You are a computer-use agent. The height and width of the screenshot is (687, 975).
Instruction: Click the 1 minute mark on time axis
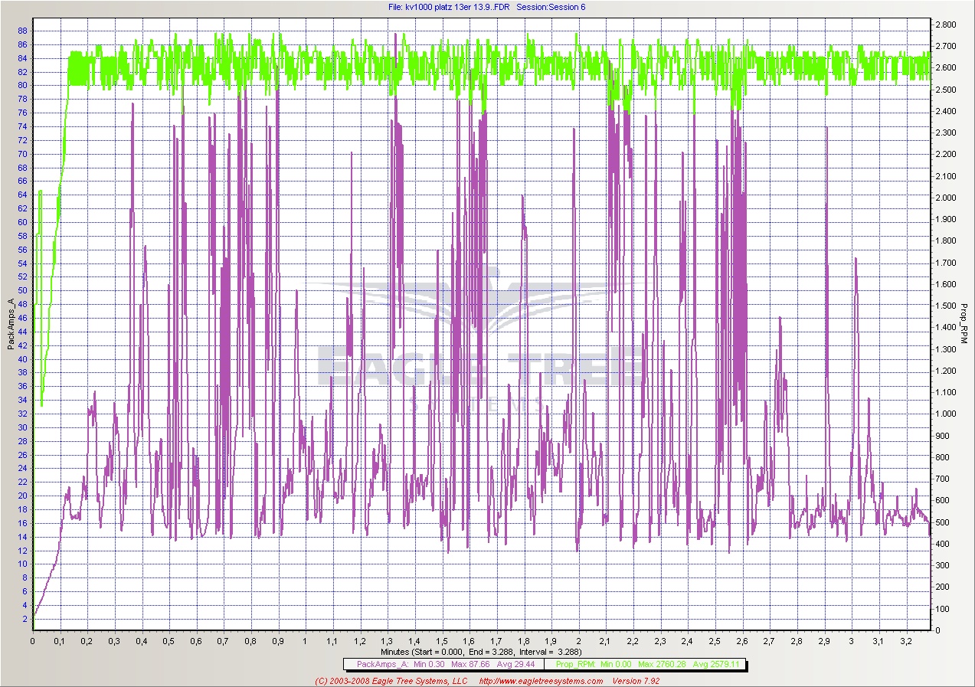[x=306, y=640]
